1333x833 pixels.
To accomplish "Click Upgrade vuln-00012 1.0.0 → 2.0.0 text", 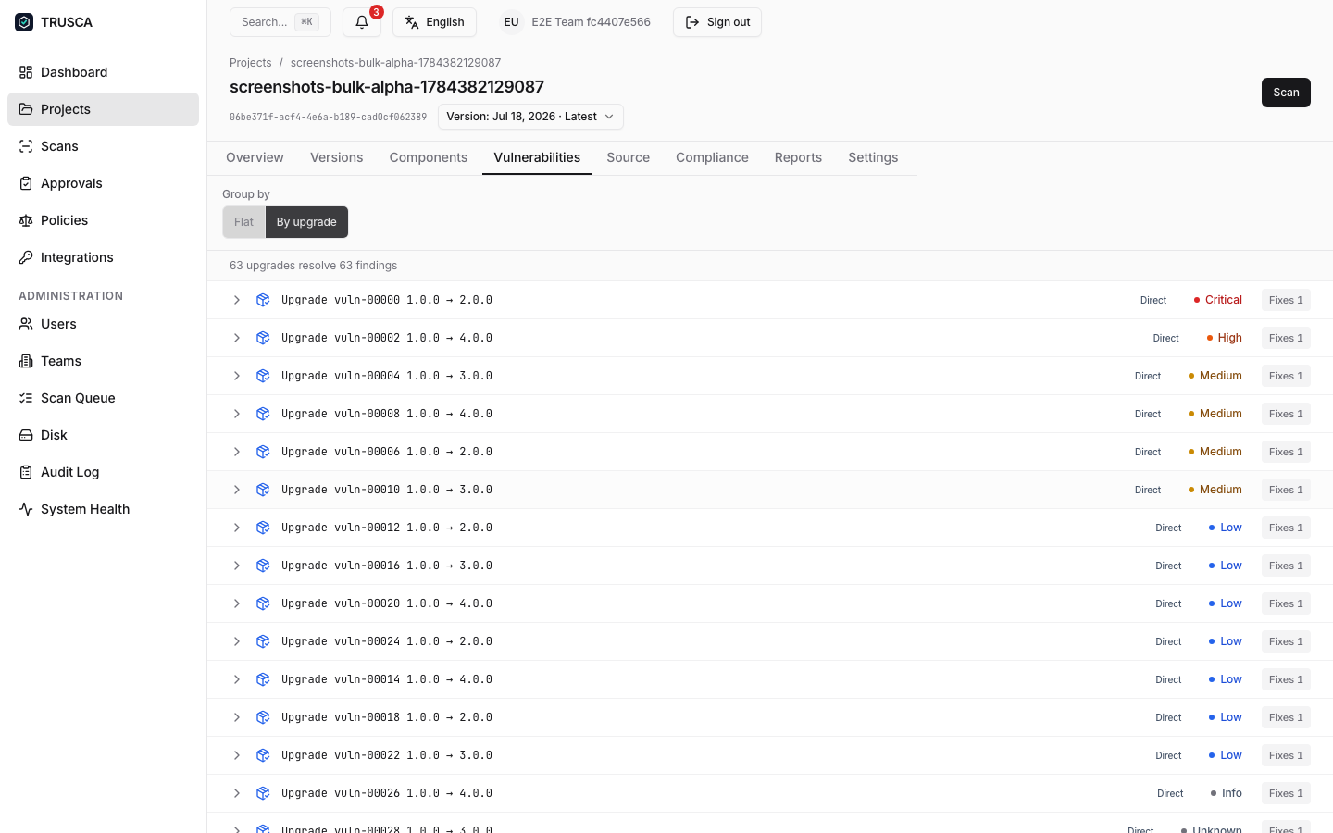I will click(x=387, y=528).
